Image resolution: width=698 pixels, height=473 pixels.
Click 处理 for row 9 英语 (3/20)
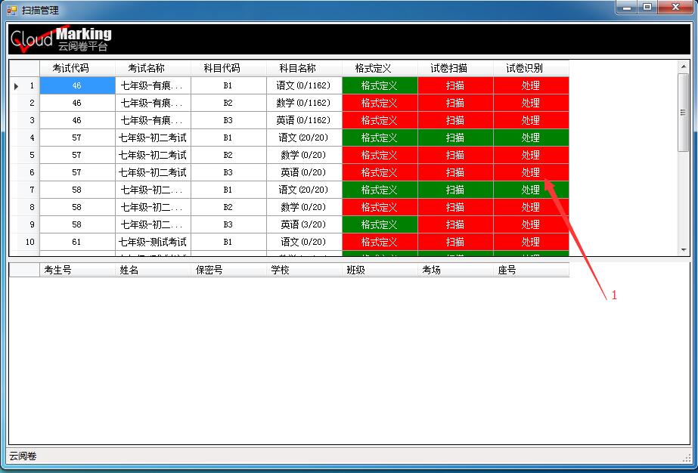[531, 224]
